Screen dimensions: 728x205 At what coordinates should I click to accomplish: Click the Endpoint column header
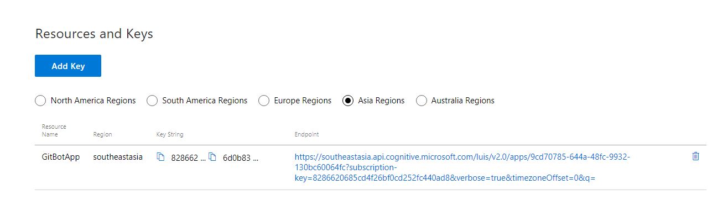[x=306, y=134]
